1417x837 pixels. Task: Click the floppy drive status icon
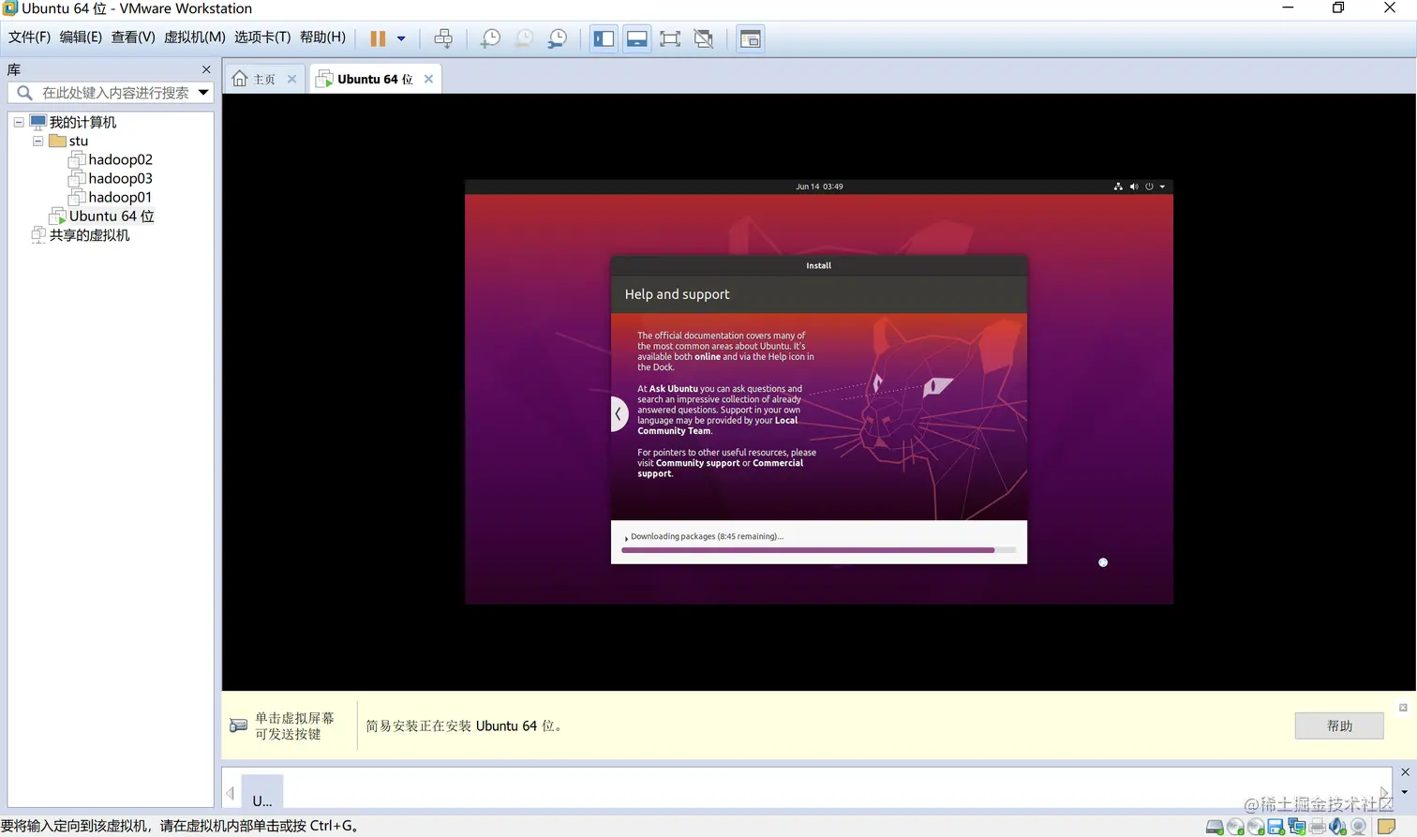(x=1275, y=827)
